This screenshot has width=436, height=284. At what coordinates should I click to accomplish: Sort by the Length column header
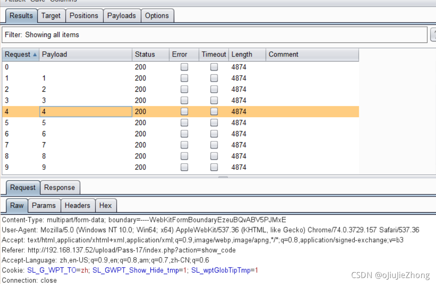tap(247, 54)
